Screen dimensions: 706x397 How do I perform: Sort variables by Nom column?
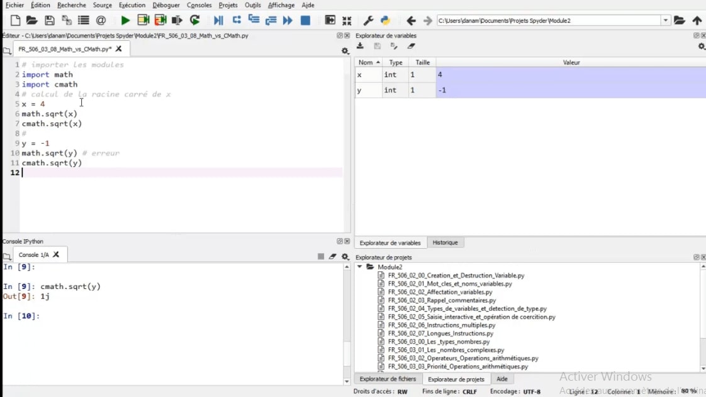(369, 62)
